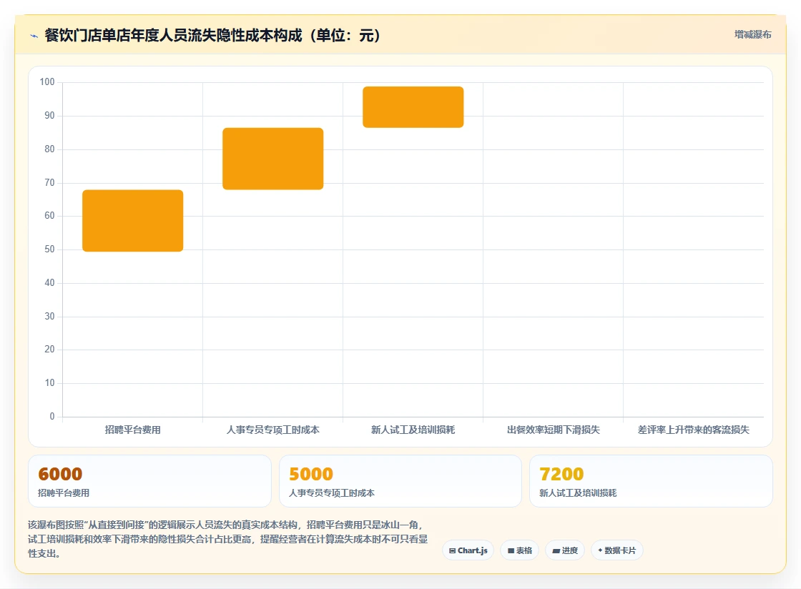Screen dimensions: 801x589
Task: Click the 人事专员专项工时成本 waterfall bar
Action: point(272,159)
